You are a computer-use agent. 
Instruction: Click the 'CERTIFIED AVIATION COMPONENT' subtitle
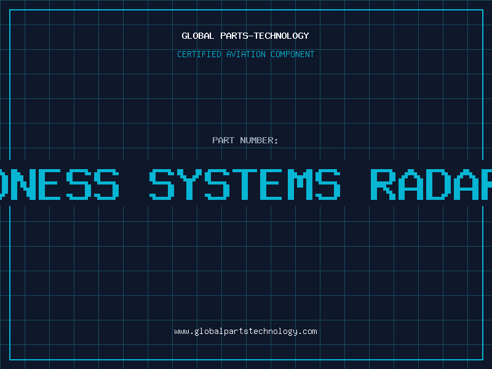point(245,54)
